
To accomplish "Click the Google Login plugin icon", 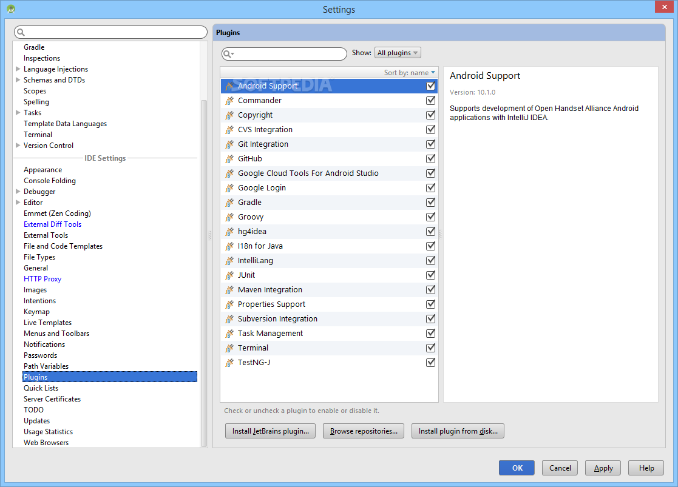I will (229, 188).
